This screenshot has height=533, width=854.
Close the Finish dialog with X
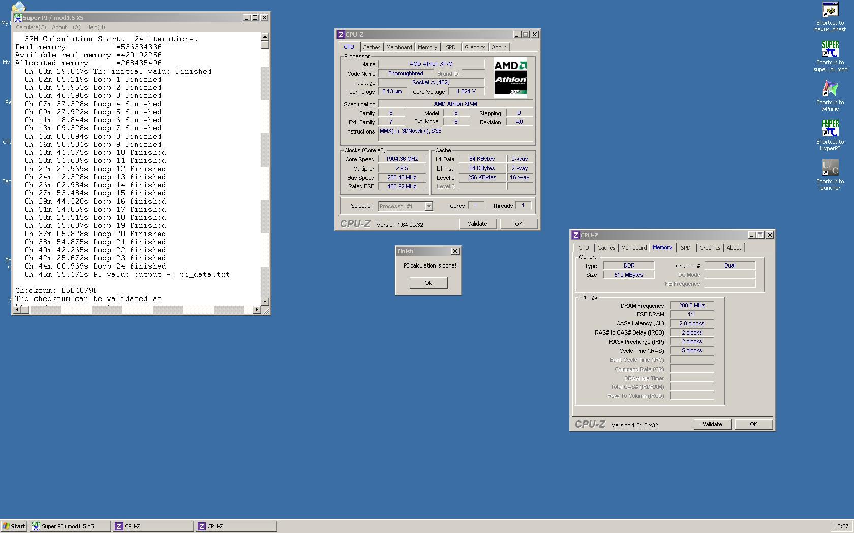coord(455,251)
